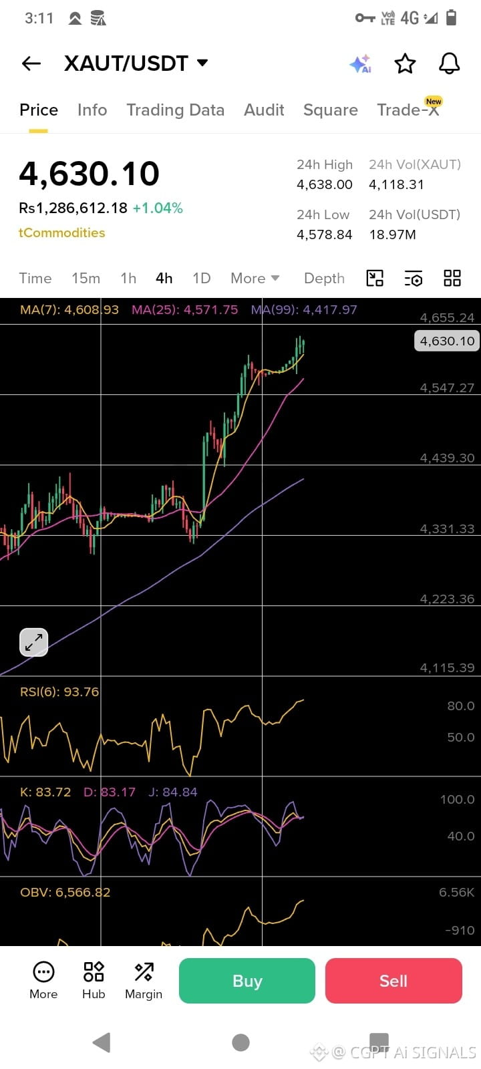Open the tCommodities category link

(62, 233)
